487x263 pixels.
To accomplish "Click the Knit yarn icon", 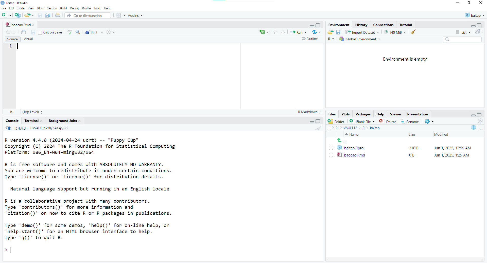I will [x=87, y=32].
